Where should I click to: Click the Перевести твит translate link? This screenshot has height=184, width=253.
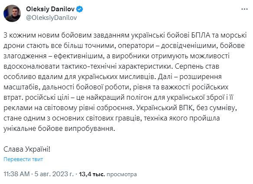click(x=23, y=159)
